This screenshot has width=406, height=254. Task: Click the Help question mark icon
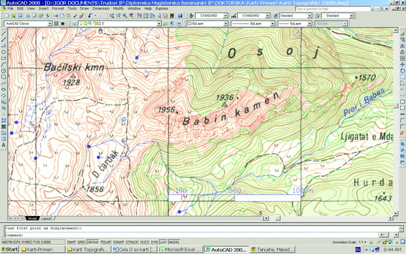(x=180, y=16)
